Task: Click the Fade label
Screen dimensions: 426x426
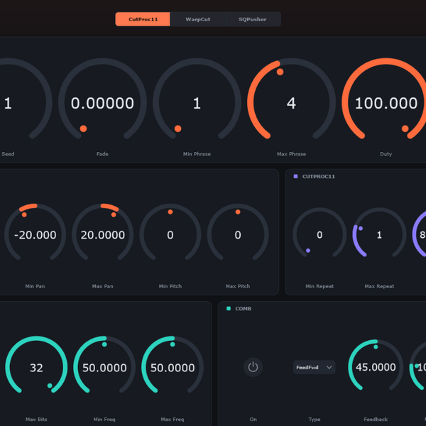Action: (x=102, y=154)
